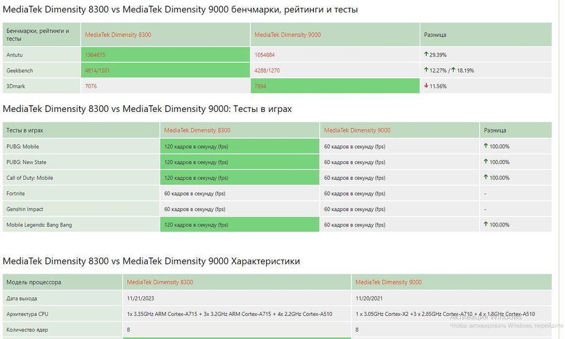Click 60 кадров в секунду in PUBG: Mobile row
Screen dimensions: 565x339
point(354,146)
